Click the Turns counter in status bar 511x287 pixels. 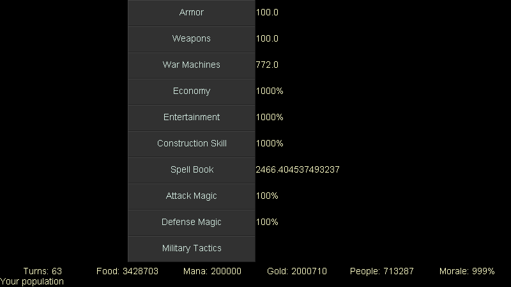coord(43,271)
